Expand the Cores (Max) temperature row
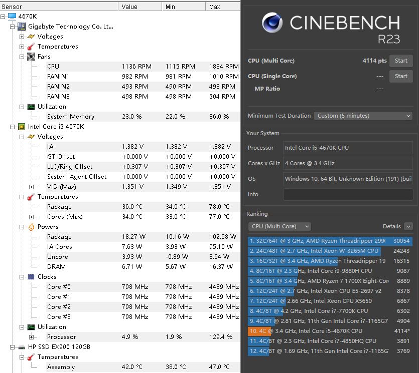The width and height of the screenshot is (419, 373). pyautogui.click(x=32, y=217)
